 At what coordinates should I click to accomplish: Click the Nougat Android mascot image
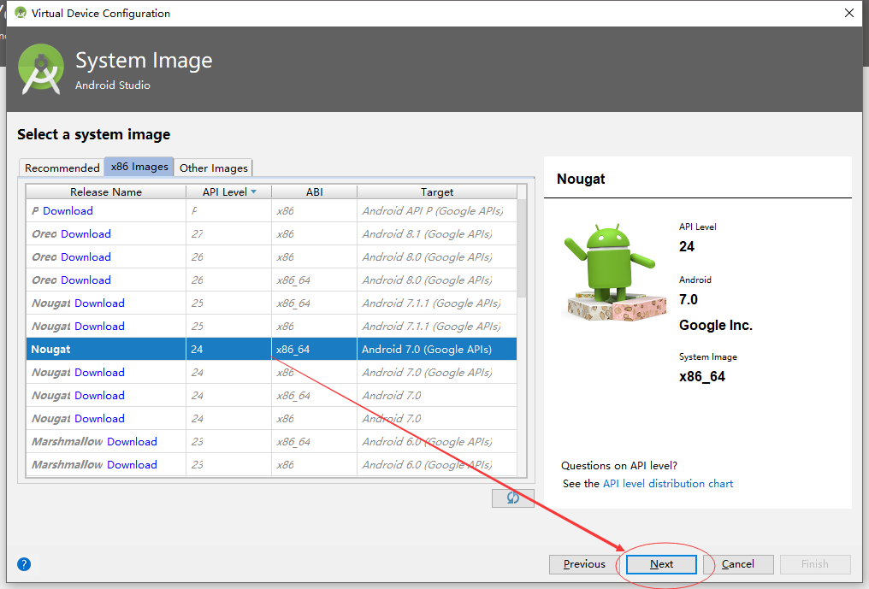coord(614,273)
